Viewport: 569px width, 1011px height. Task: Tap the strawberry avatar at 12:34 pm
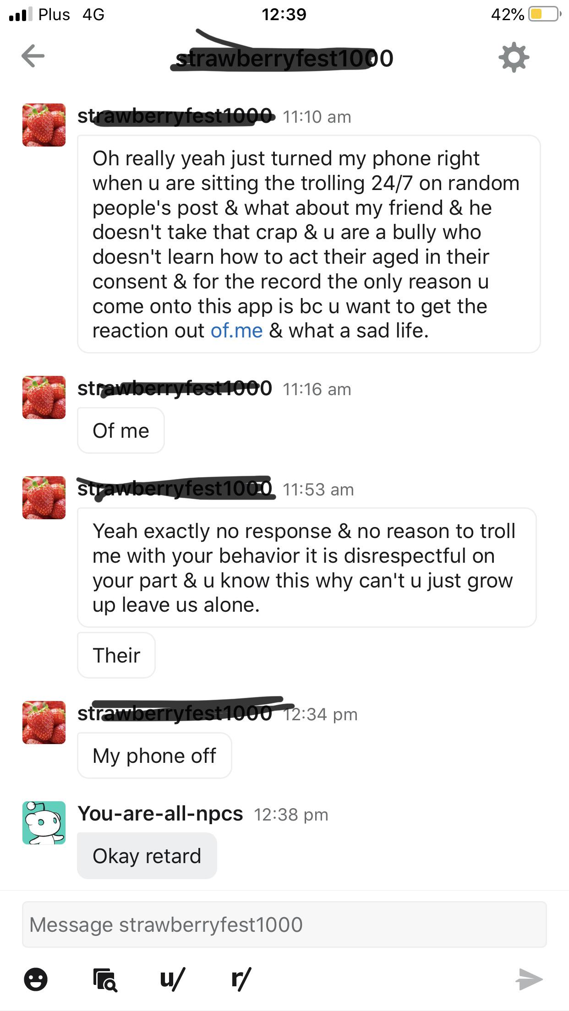[x=44, y=722]
